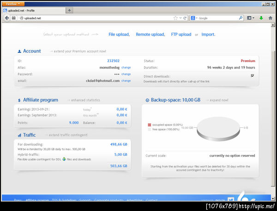Image resolution: width=277 pixels, height=211 pixels.
Task: Click the Account person icon
Action: pyautogui.click(x=19, y=51)
